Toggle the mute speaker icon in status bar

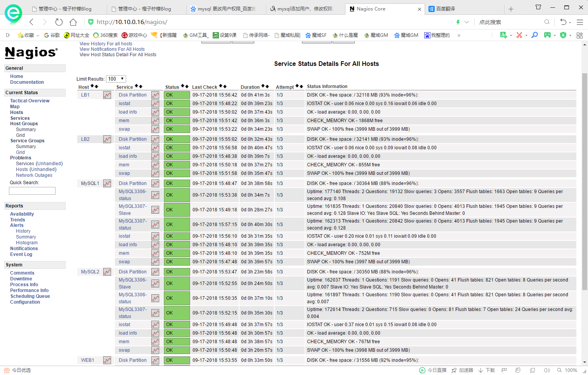(547, 370)
